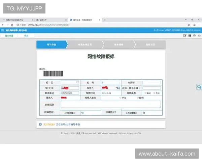Viewport: 202px width, 162px height.
Task: Close the active 网络故障报修 tab
Action: [x=99, y=20]
